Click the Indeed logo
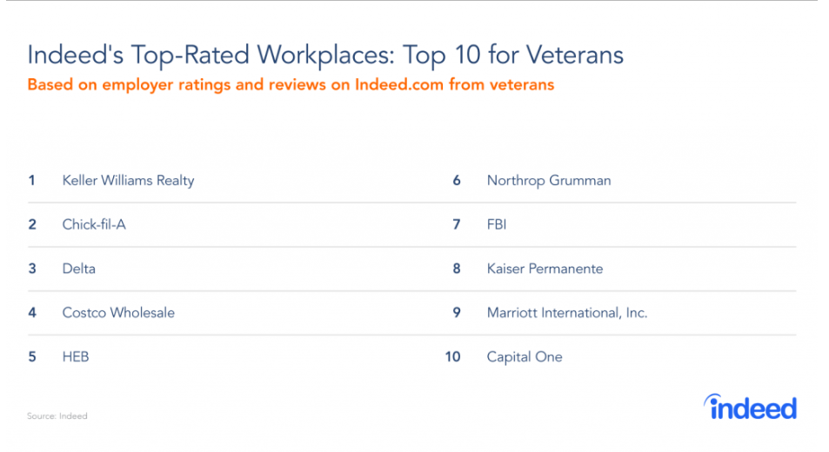Viewport: 829px width, 452px height. point(750,407)
